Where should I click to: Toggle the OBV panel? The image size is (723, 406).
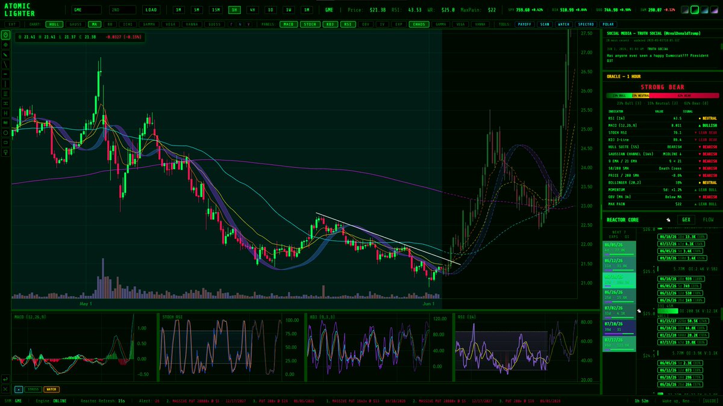click(x=366, y=24)
